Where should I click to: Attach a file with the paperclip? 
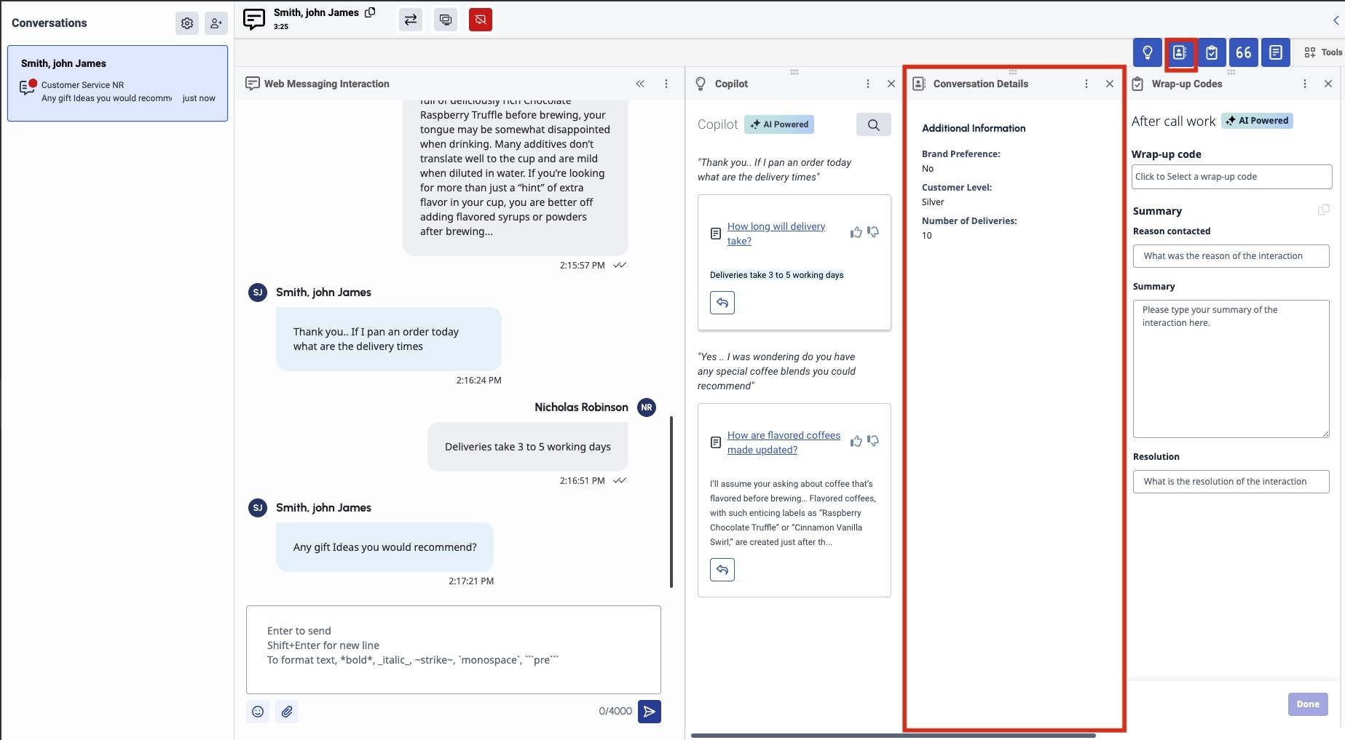point(287,712)
